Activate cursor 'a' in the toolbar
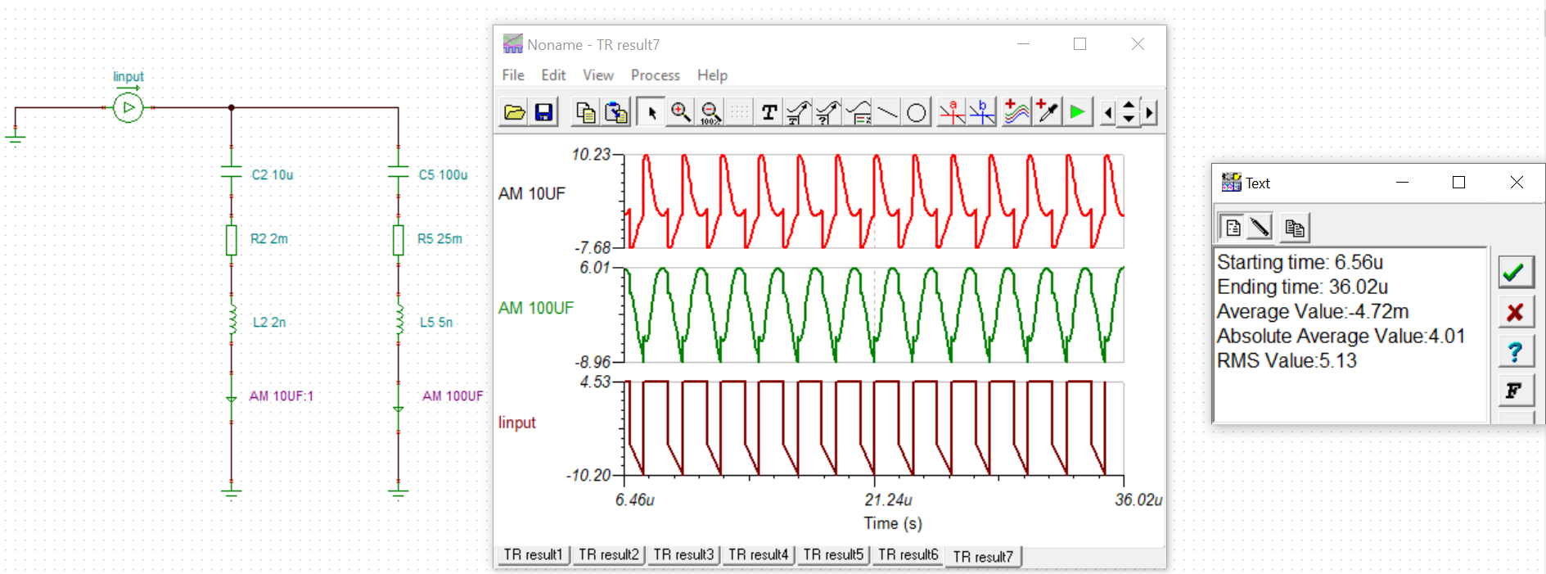Image resolution: width=1546 pixels, height=574 pixels. pos(952,112)
